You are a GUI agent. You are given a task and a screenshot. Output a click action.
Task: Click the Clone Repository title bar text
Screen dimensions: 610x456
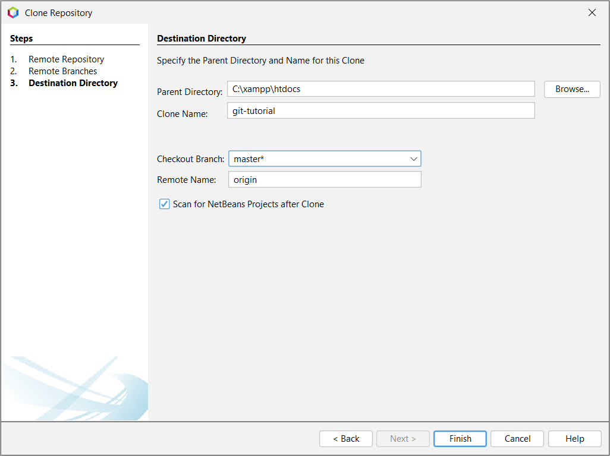point(58,12)
